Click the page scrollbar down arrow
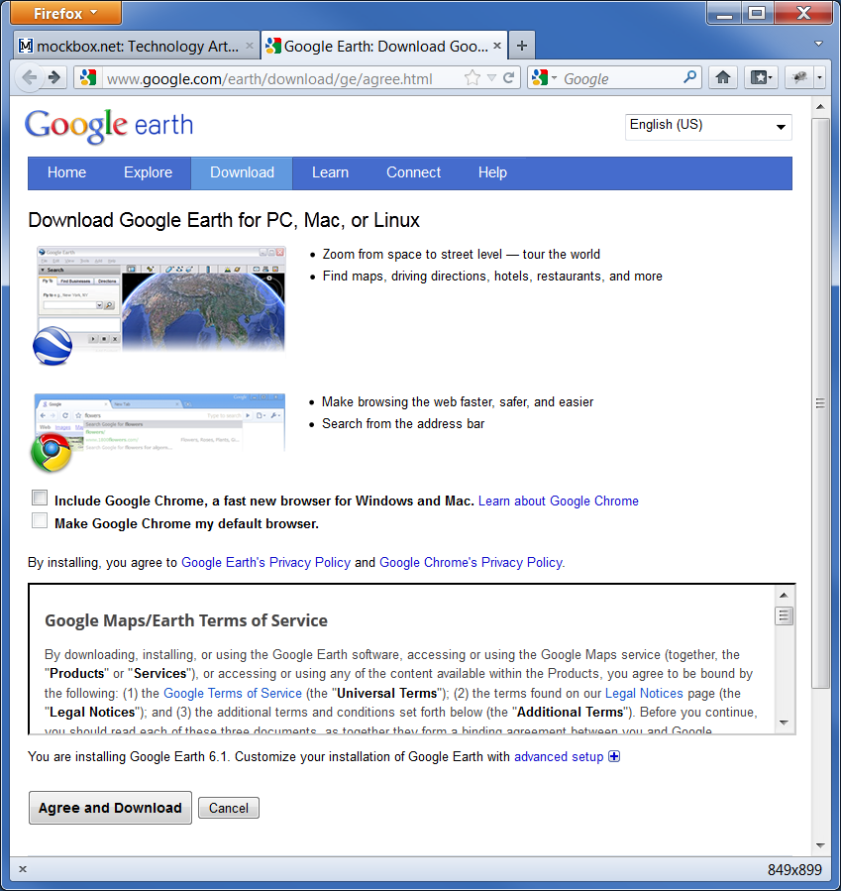The height and width of the screenshot is (891, 841). 820,845
